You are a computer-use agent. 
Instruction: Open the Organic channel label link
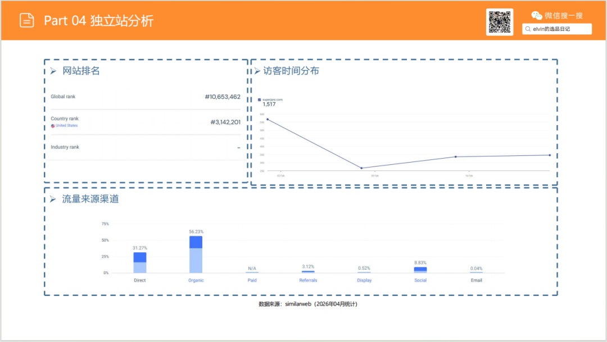tap(196, 280)
